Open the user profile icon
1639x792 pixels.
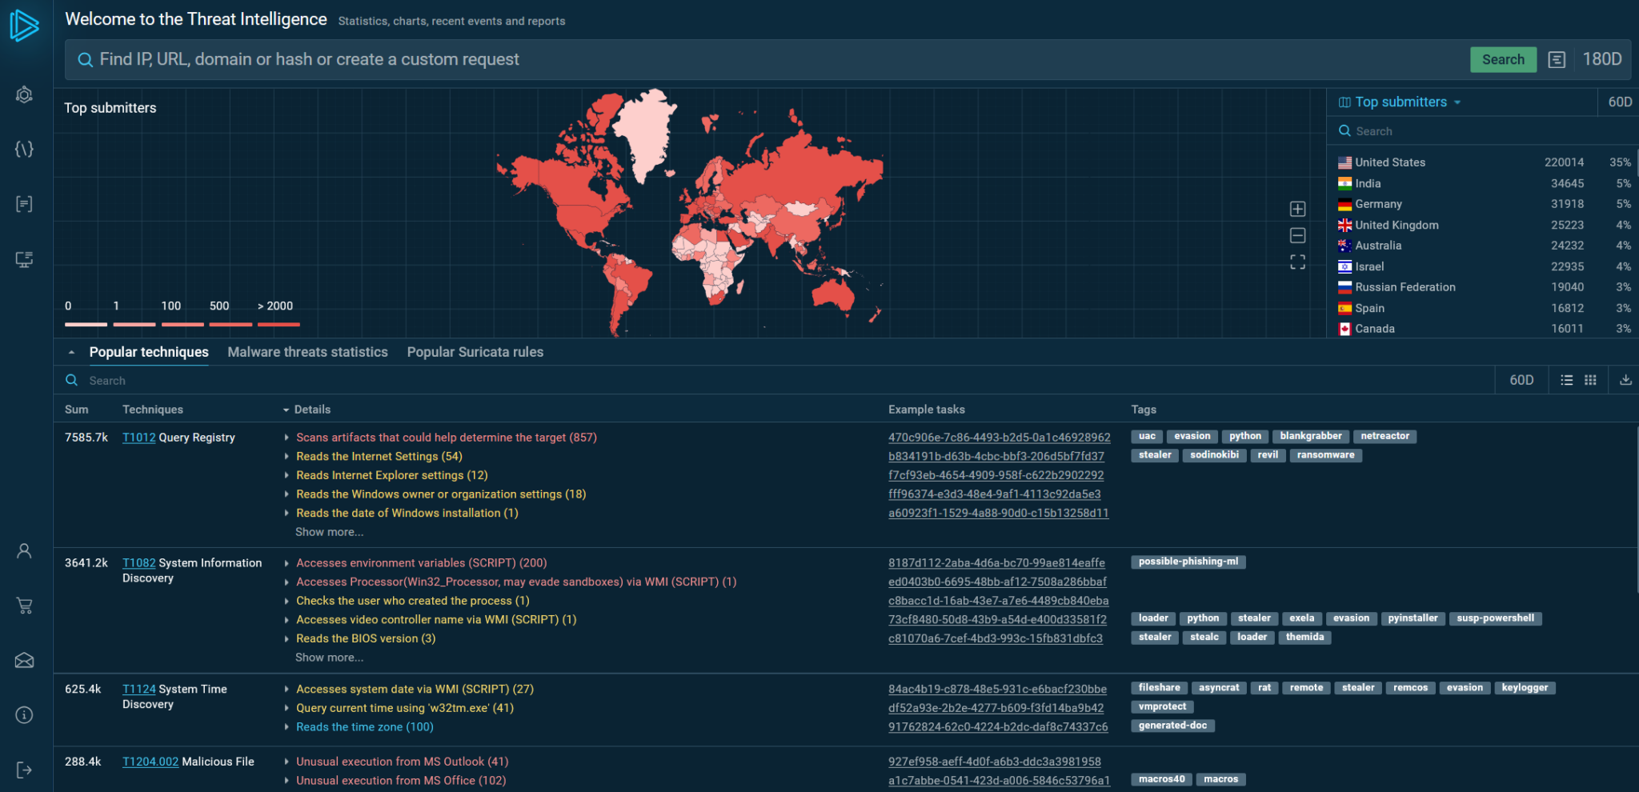coord(24,550)
